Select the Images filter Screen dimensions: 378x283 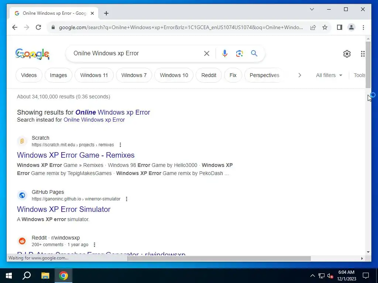coord(58,75)
